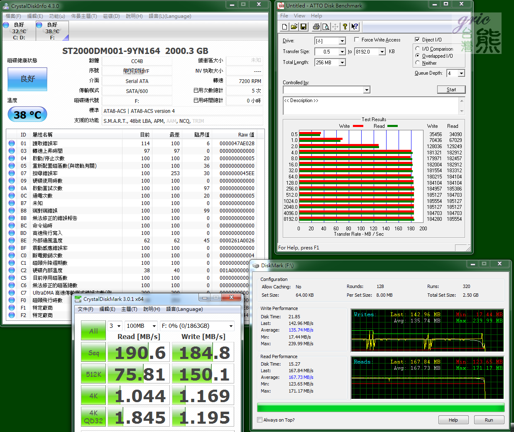Click the blue status orb for attribute 05
514x432 pixels.
coord(12,166)
